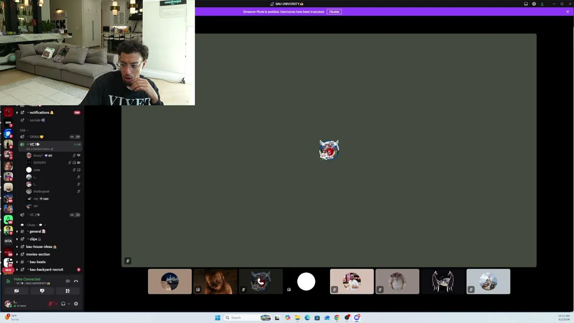Select user vay in voice list
Screen dimensions: 574x323
[53, 199]
